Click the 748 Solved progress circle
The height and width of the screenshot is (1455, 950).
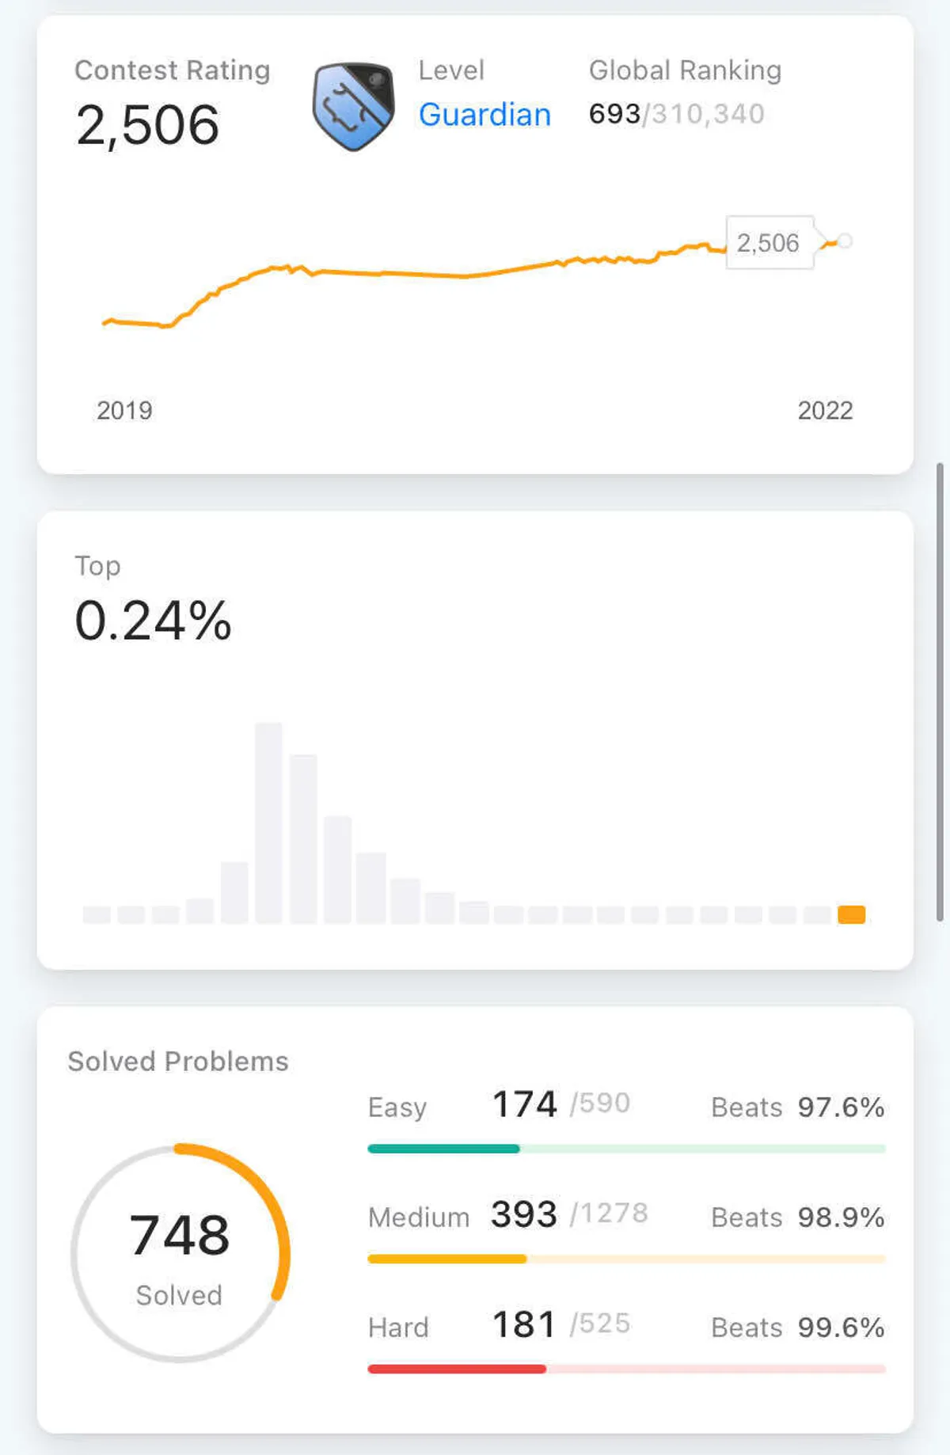tap(180, 1252)
